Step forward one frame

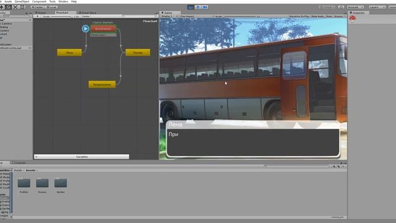pos(205,7)
